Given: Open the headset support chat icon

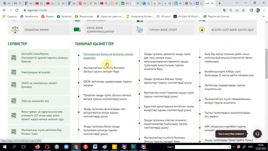Looking at the screenshot, I should 257,134.
